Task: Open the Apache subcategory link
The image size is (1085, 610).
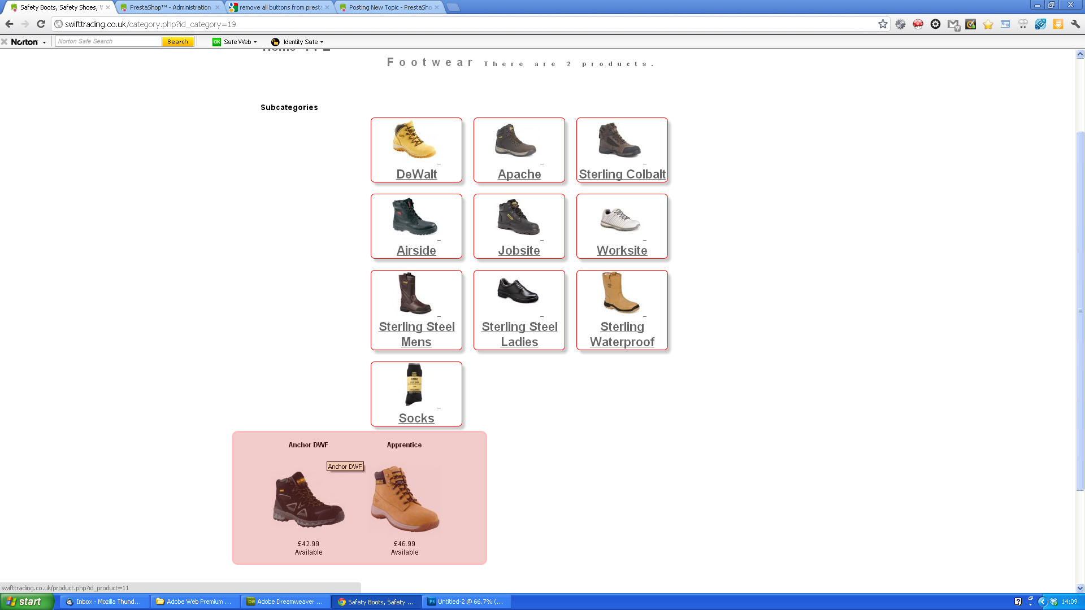Action: pyautogui.click(x=519, y=174)
